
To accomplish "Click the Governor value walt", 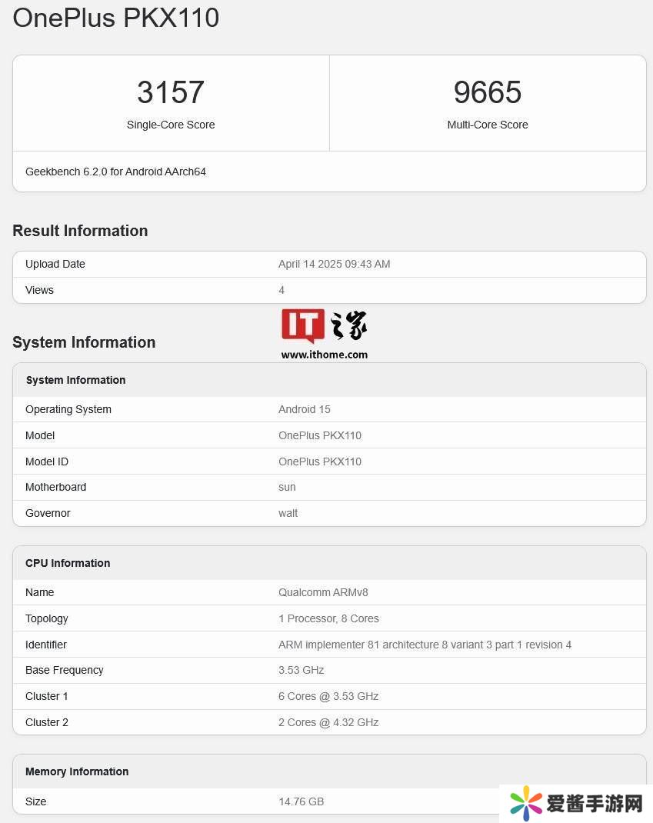I will coord(288,513).
